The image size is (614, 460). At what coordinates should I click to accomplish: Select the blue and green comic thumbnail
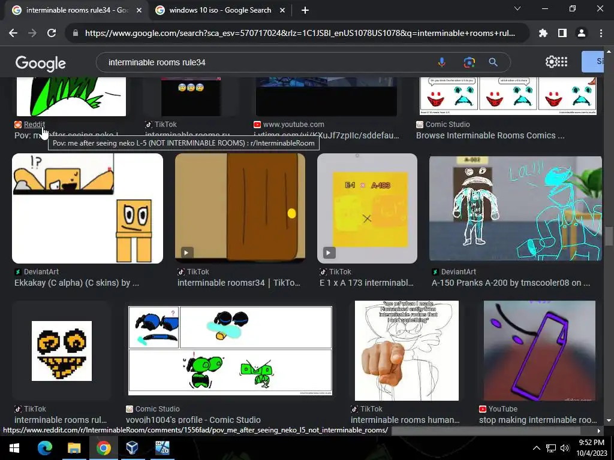click(230, 351)
